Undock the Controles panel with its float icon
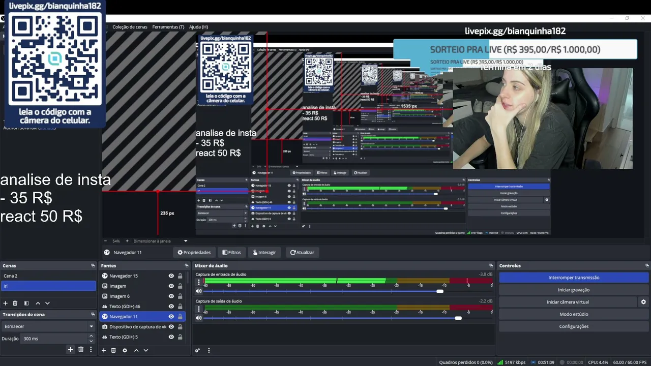Screen dimensions: 651x366 click(646, 265)
